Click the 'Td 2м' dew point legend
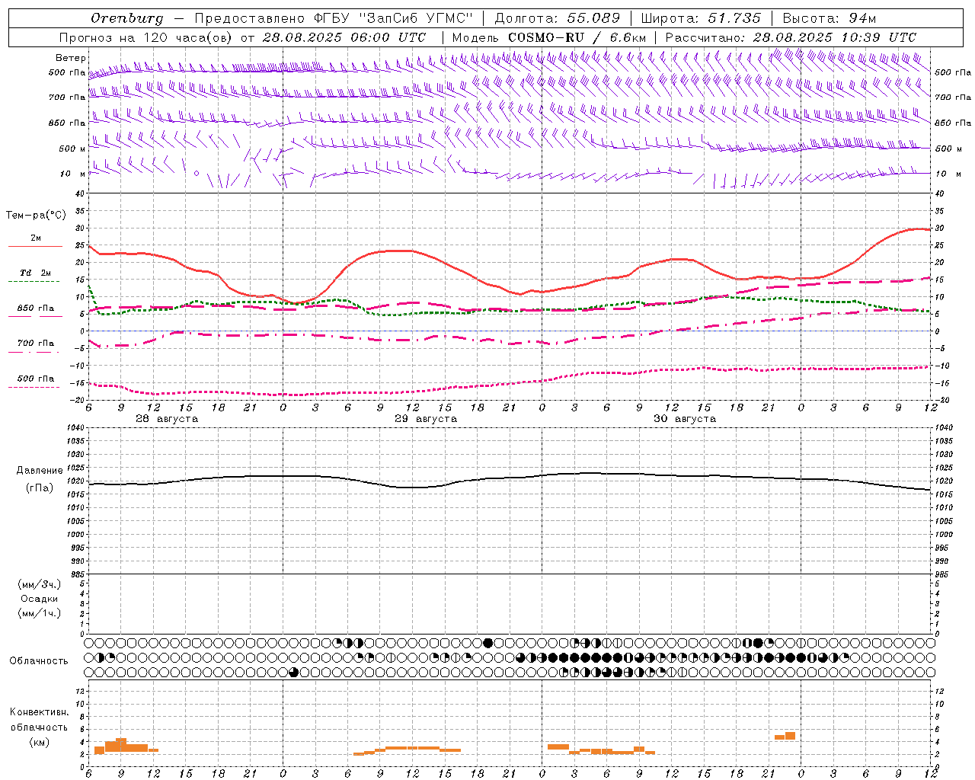The height and width of the screenshot is (780, 975). 36,273
